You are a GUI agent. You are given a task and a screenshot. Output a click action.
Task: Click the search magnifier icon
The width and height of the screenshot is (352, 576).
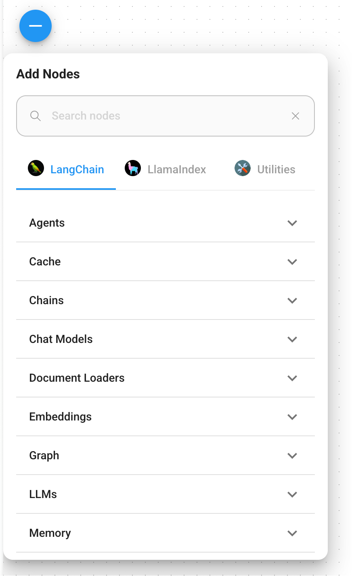point(36,116)
